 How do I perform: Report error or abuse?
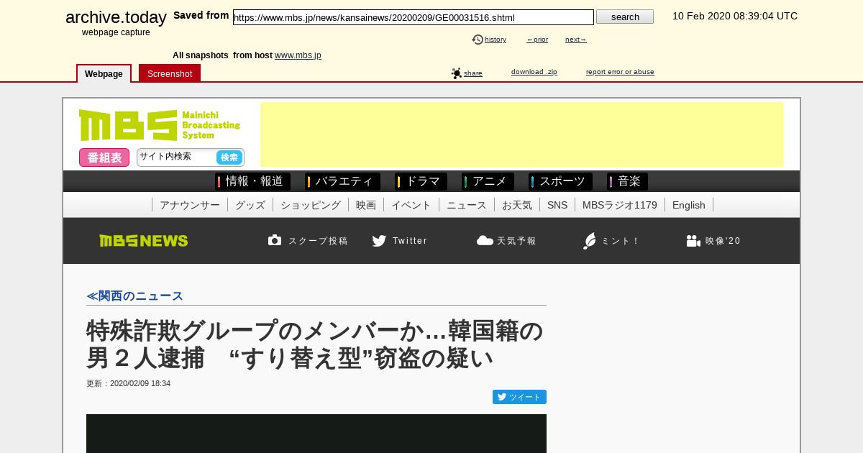620,72
